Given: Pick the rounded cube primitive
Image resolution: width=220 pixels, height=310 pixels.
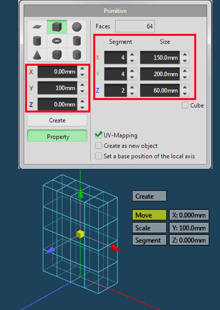Looking at the screenshot, I should click(57, 54).
